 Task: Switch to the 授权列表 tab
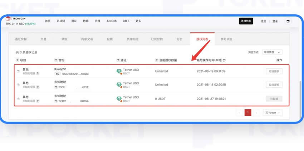(202, 39)
